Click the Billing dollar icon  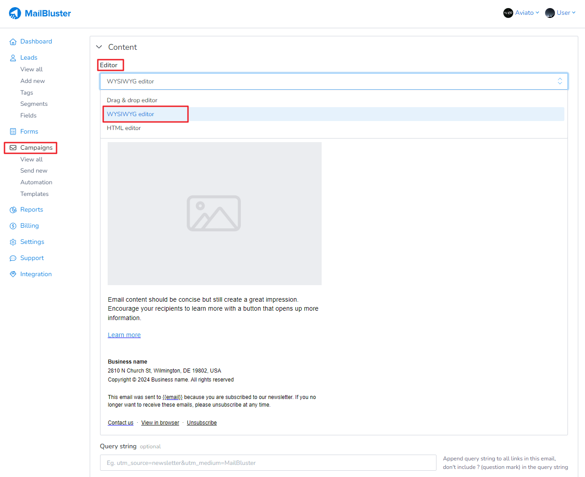pyautogui.click(x=13, y=226)
